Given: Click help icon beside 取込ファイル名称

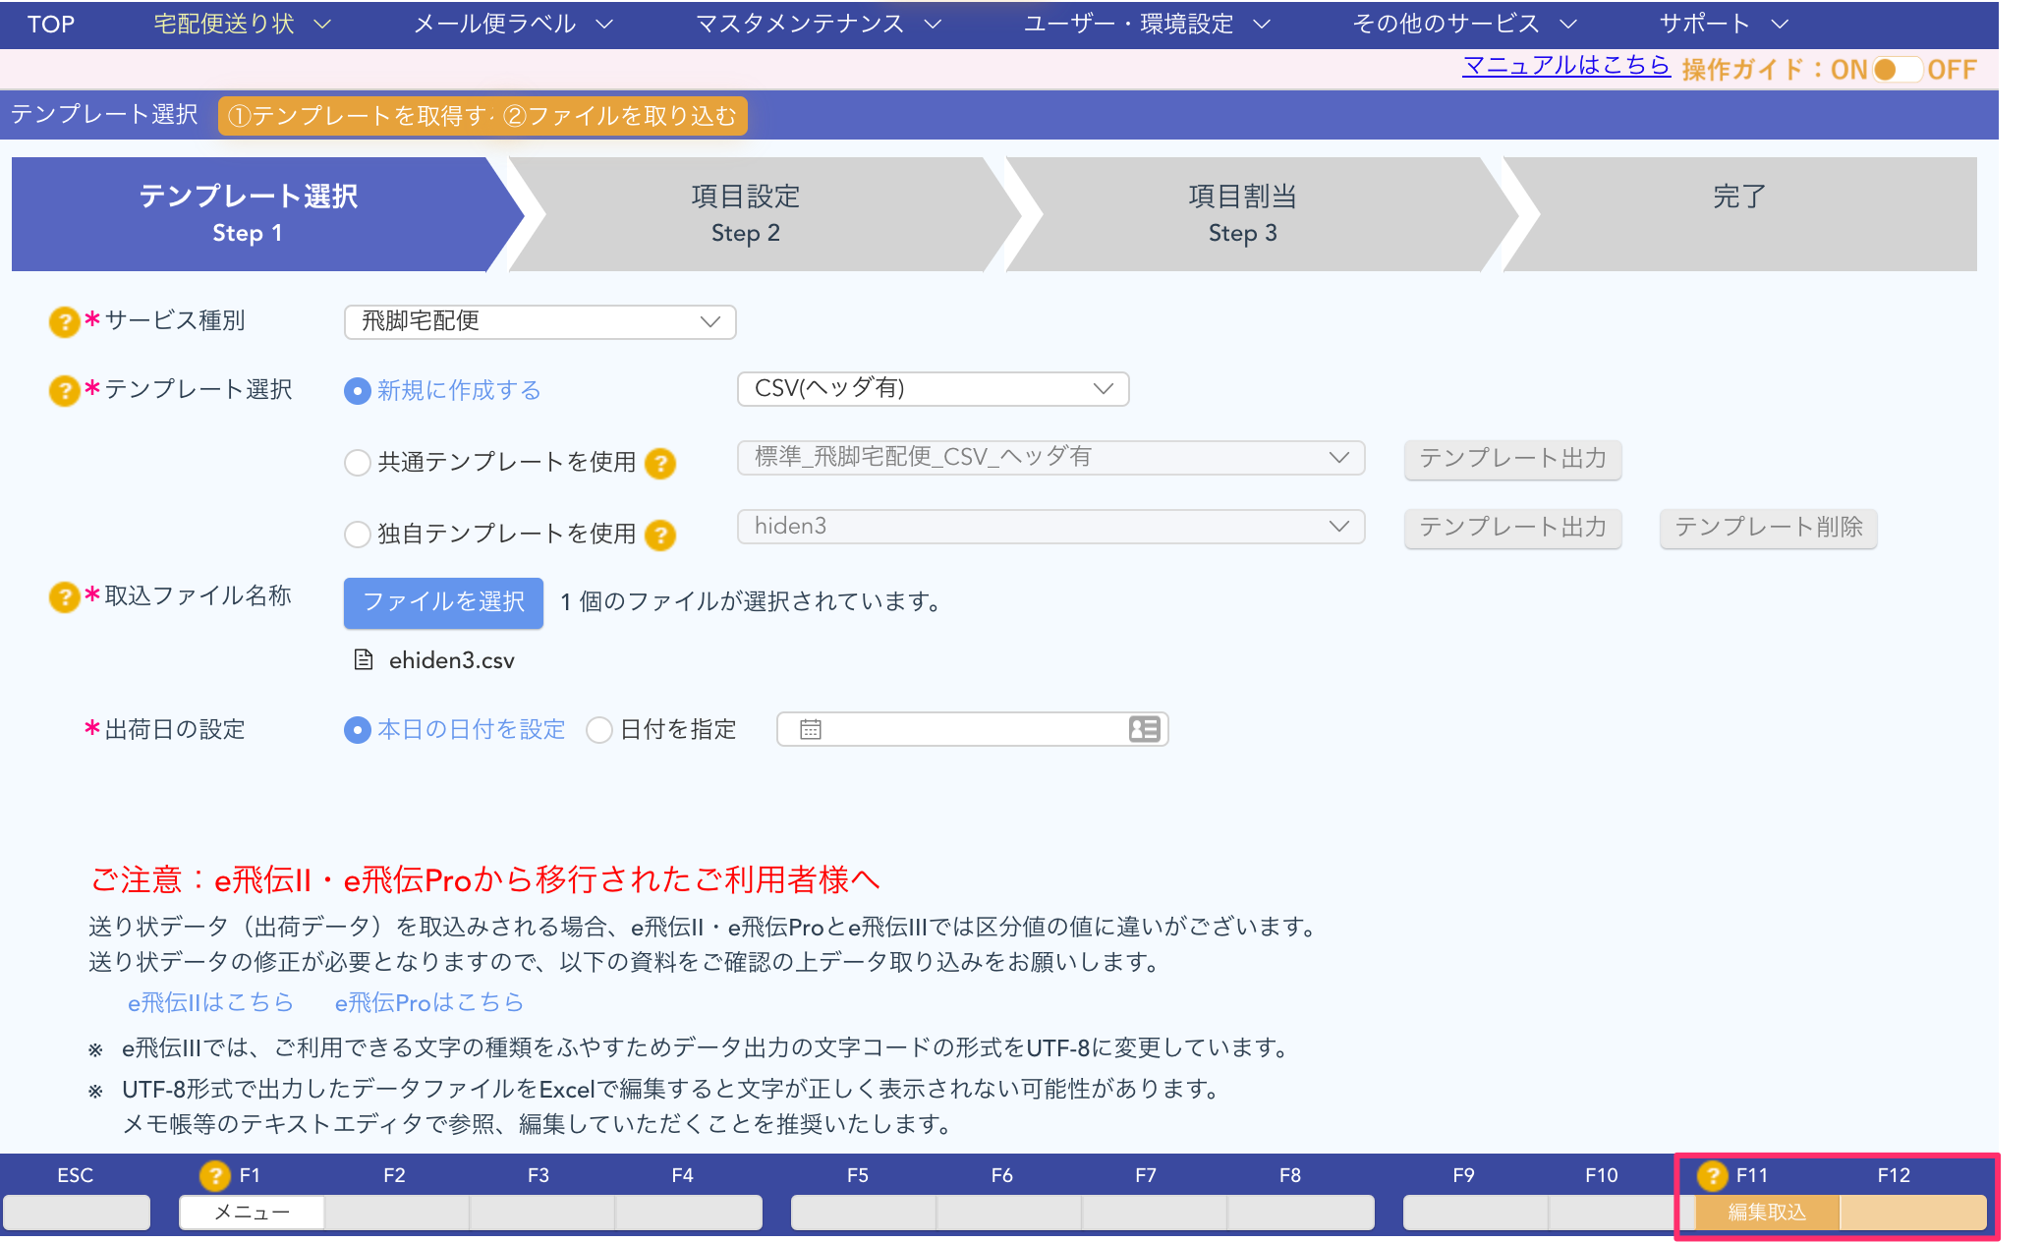Looking at the screenshot, I should 64,596.
